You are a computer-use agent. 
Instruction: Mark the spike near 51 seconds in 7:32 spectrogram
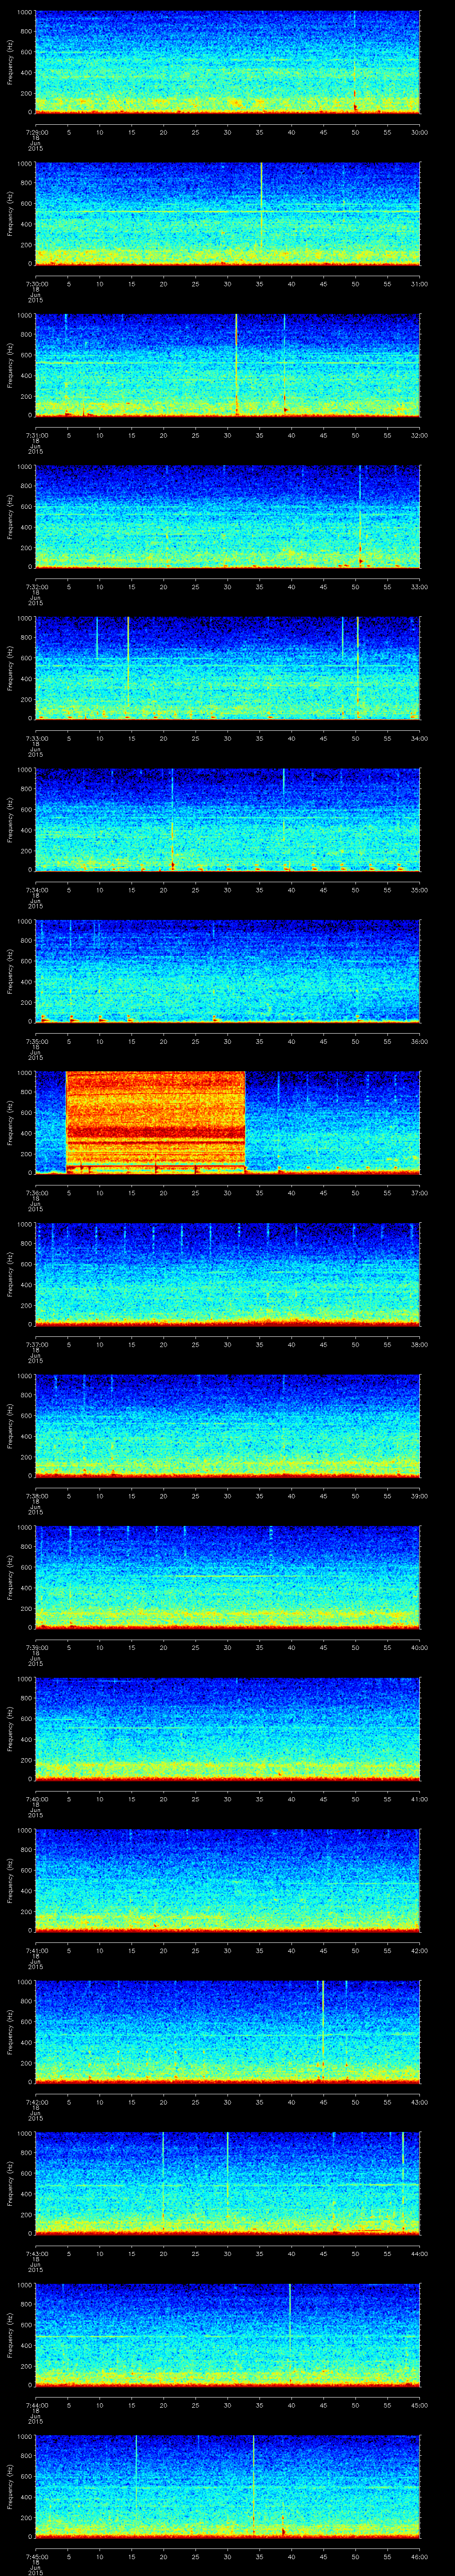[360, 515]
